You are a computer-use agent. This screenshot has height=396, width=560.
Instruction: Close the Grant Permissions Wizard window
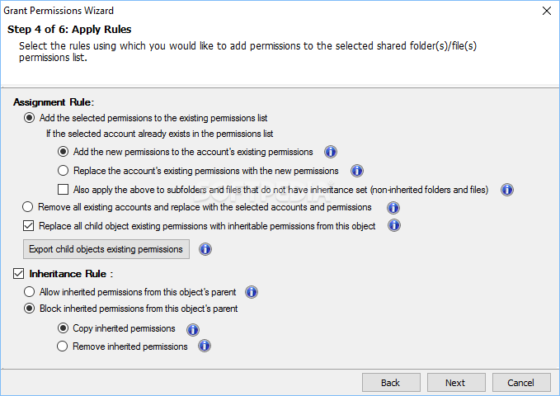click(x=547, y=11)
